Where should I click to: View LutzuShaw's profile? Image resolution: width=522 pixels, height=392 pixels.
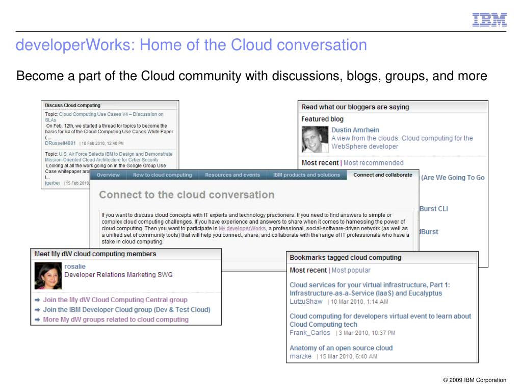tap(306, 302)
